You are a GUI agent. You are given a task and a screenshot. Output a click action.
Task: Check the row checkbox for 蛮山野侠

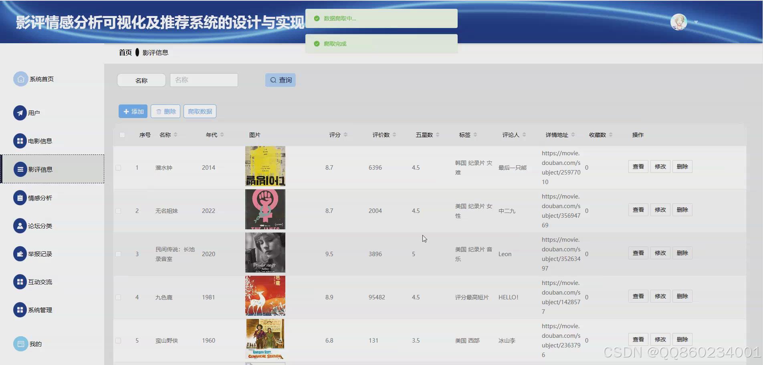point(118,341)
